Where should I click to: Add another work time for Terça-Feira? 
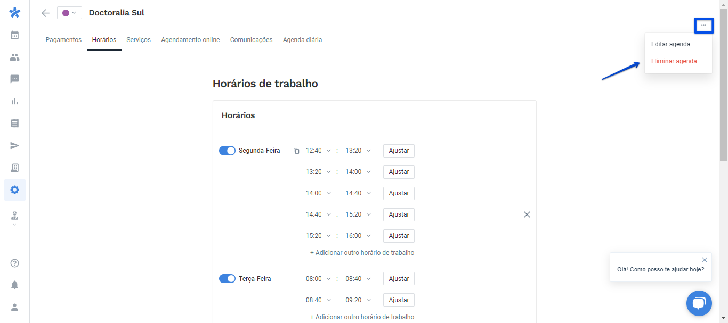[x=362, y=317]
